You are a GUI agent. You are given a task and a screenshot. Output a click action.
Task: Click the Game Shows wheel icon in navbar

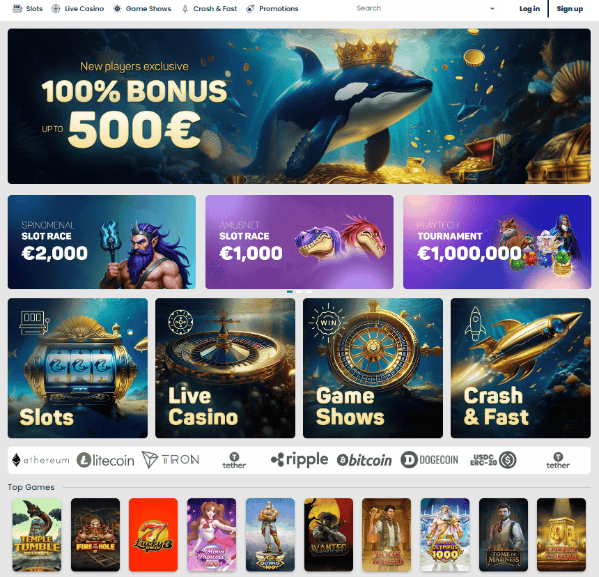(x=117, y=8)
